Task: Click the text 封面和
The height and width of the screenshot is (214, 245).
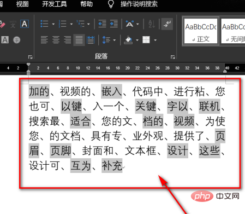Action: pos(98,151)
